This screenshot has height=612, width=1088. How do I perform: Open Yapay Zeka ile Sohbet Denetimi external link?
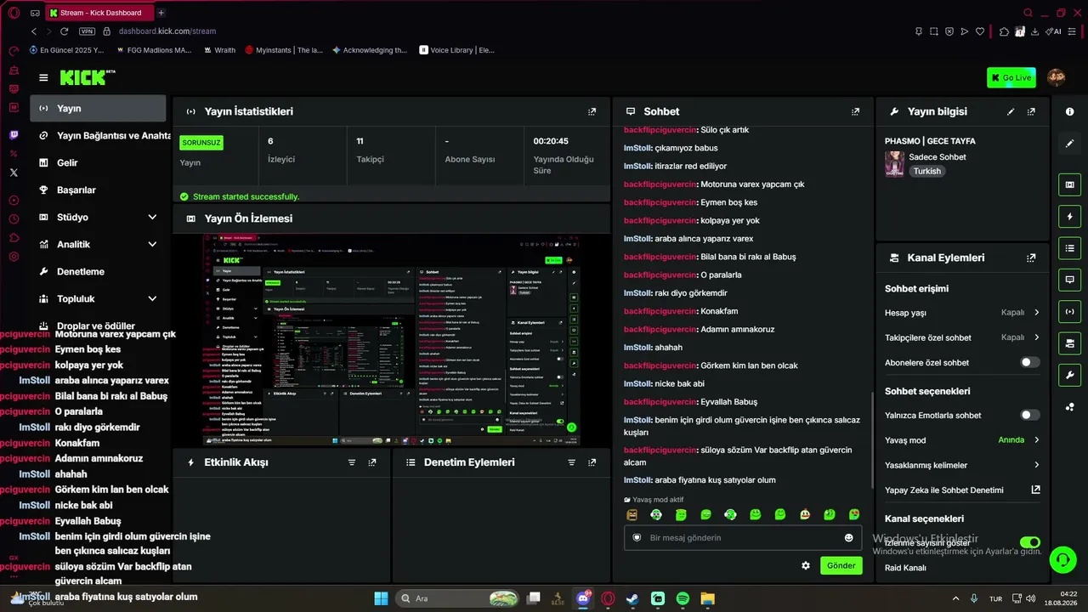click(1035, 490)
